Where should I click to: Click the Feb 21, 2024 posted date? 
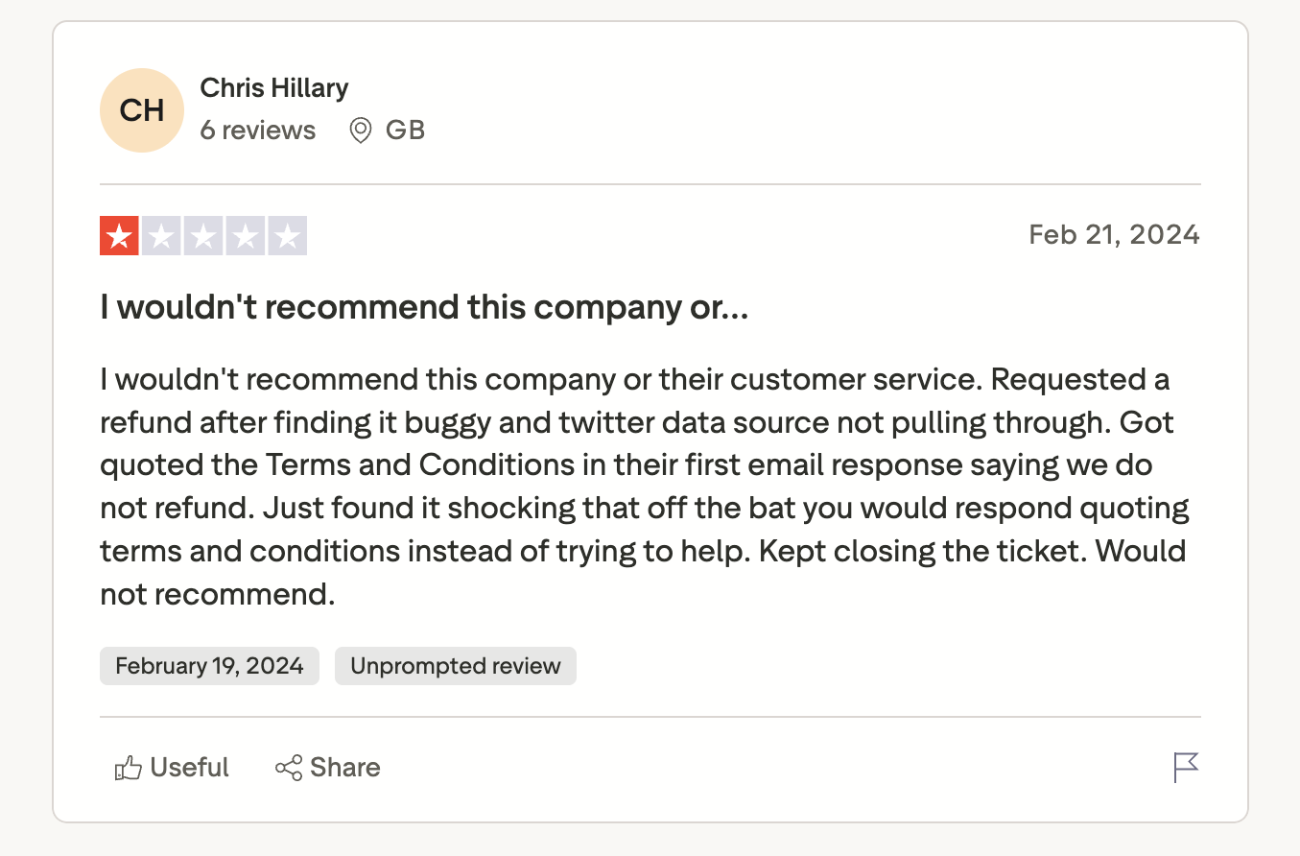1113,234
